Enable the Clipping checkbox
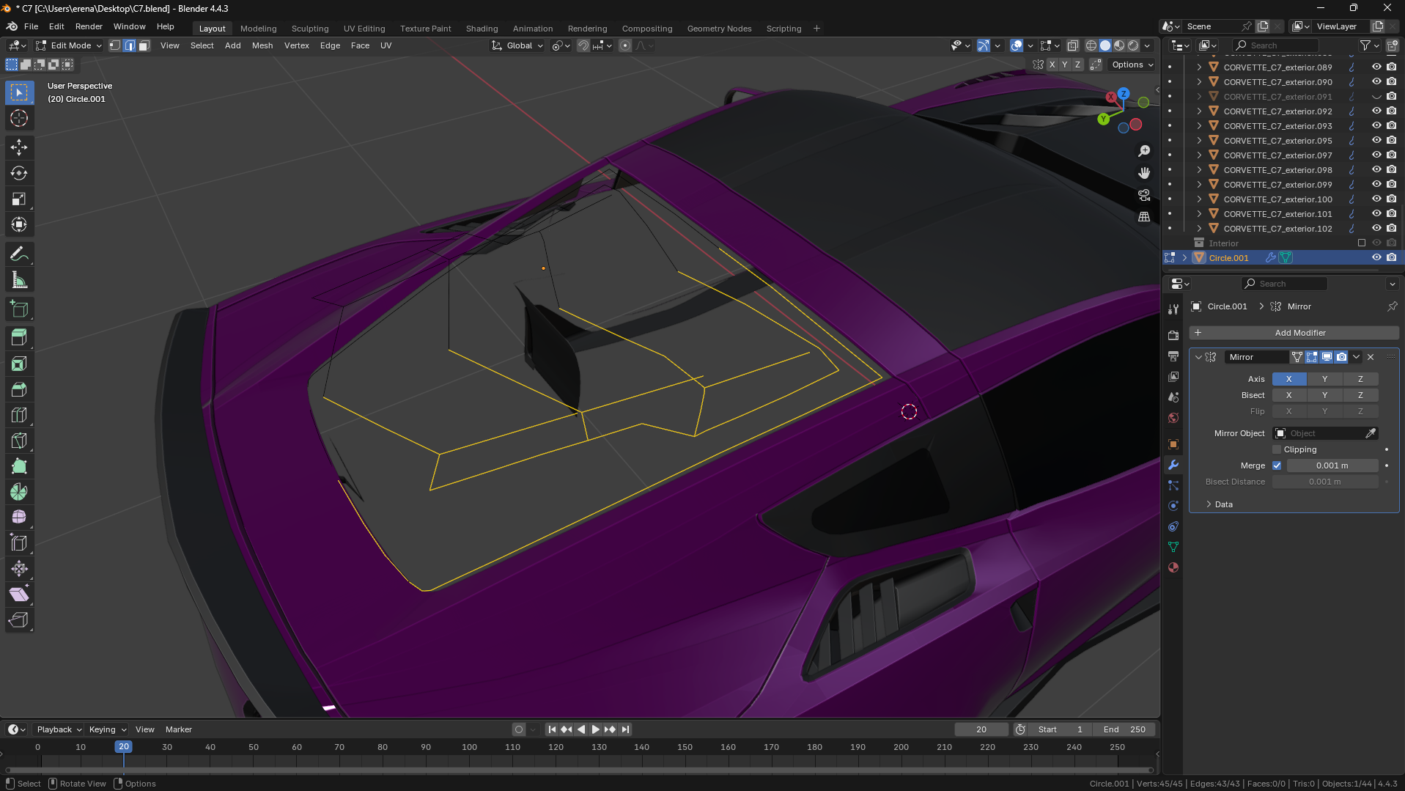The height and width of the screenshot is (791, 1405). 1277,449
